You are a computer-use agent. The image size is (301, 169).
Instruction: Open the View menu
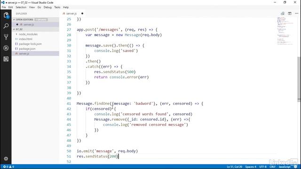tap(32, 8)
